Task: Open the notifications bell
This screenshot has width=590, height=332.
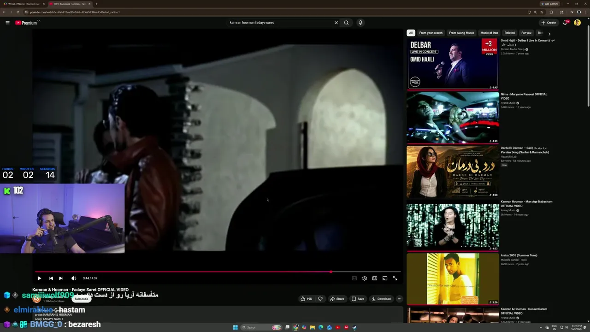Action: 566,23
